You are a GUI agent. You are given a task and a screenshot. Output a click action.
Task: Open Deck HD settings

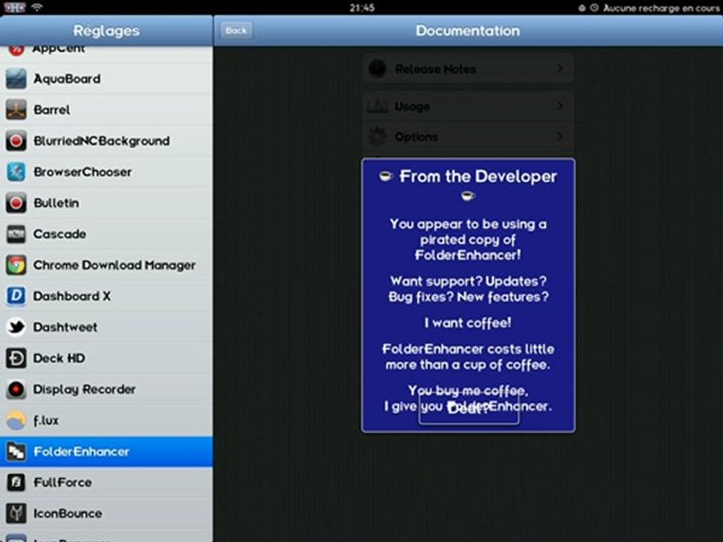click(106, 358)
